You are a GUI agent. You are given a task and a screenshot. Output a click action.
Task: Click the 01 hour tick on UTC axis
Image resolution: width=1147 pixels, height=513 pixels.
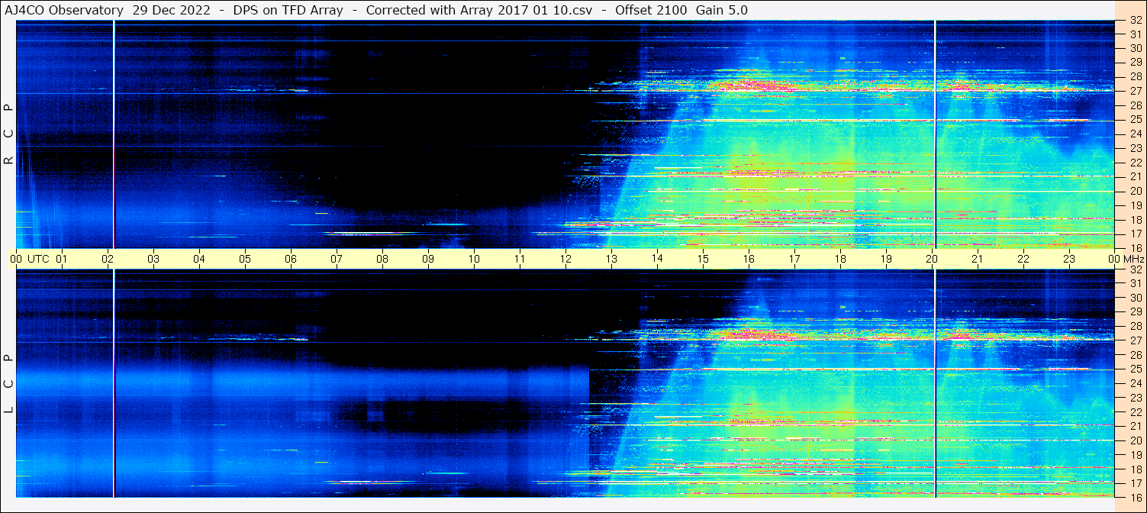pyautogui.click(x=62, y=259)
